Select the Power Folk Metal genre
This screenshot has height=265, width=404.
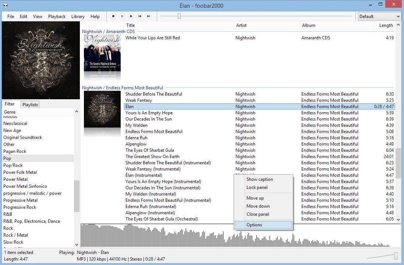pos(38,172)
